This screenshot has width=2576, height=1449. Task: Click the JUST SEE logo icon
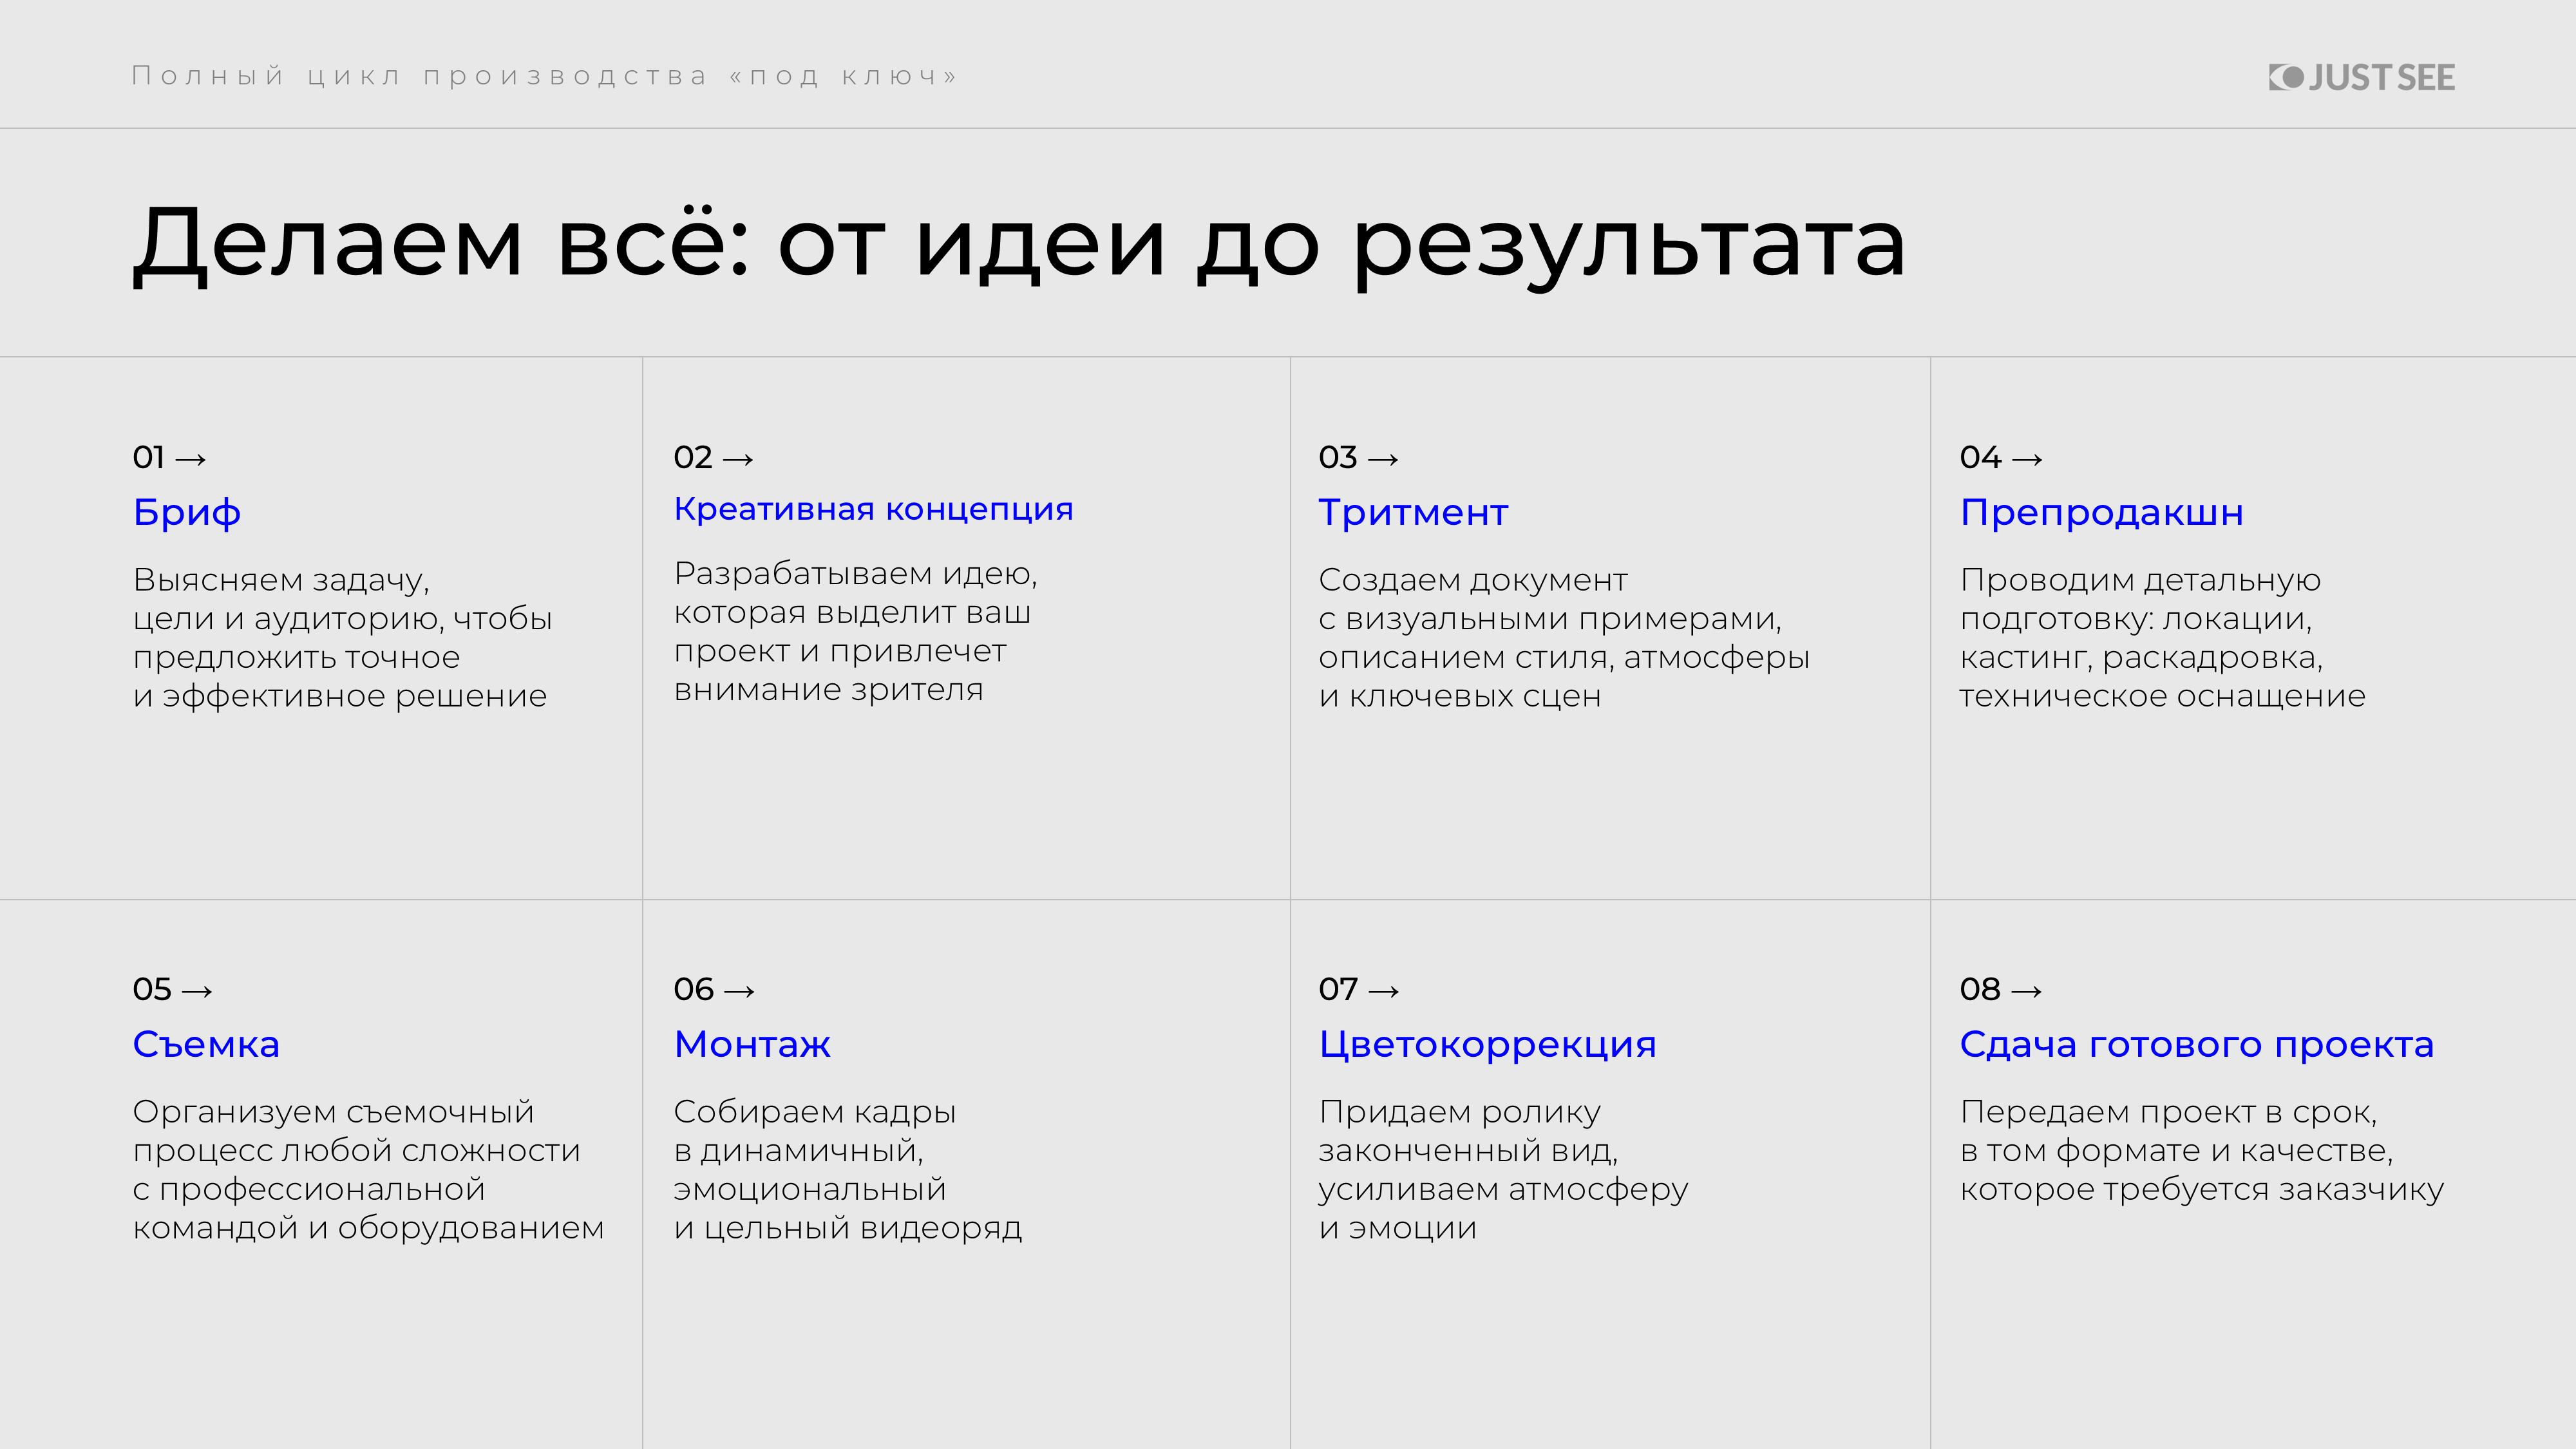click(2285, 78)
